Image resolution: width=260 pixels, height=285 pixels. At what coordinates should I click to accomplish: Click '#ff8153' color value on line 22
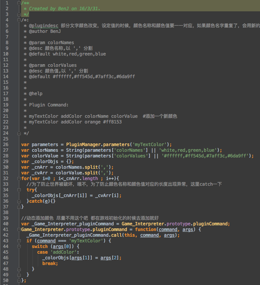tap(113, 122)
